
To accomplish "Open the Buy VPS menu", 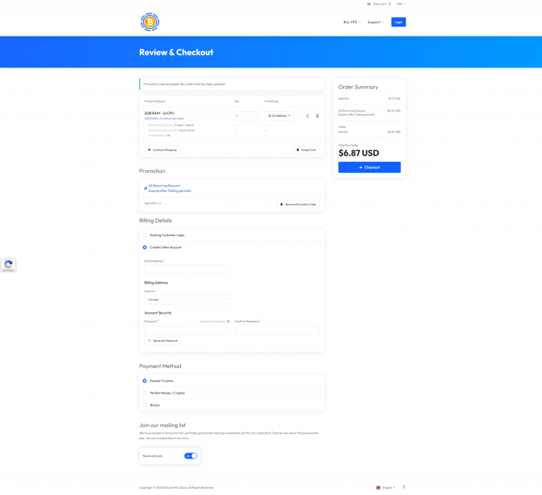I will pyautogui.click(x=352, y=22).
